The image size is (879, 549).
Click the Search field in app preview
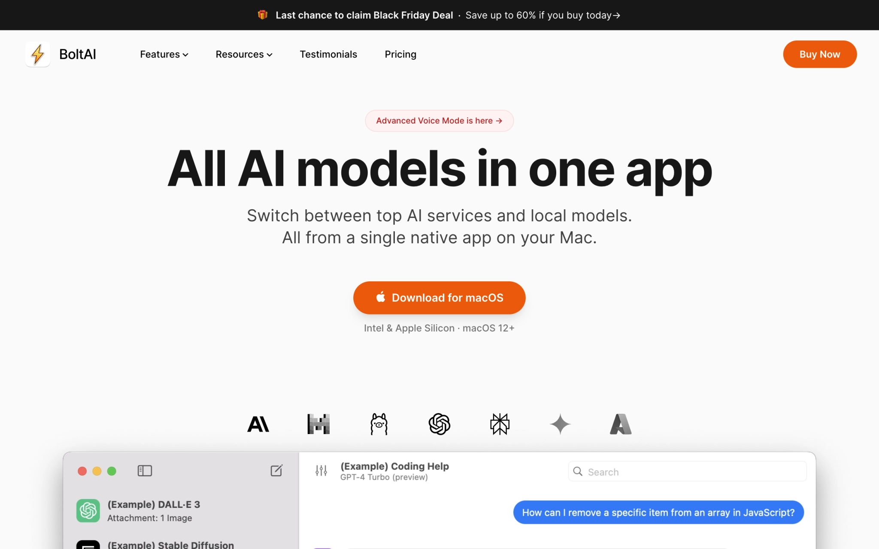point(688,471)
